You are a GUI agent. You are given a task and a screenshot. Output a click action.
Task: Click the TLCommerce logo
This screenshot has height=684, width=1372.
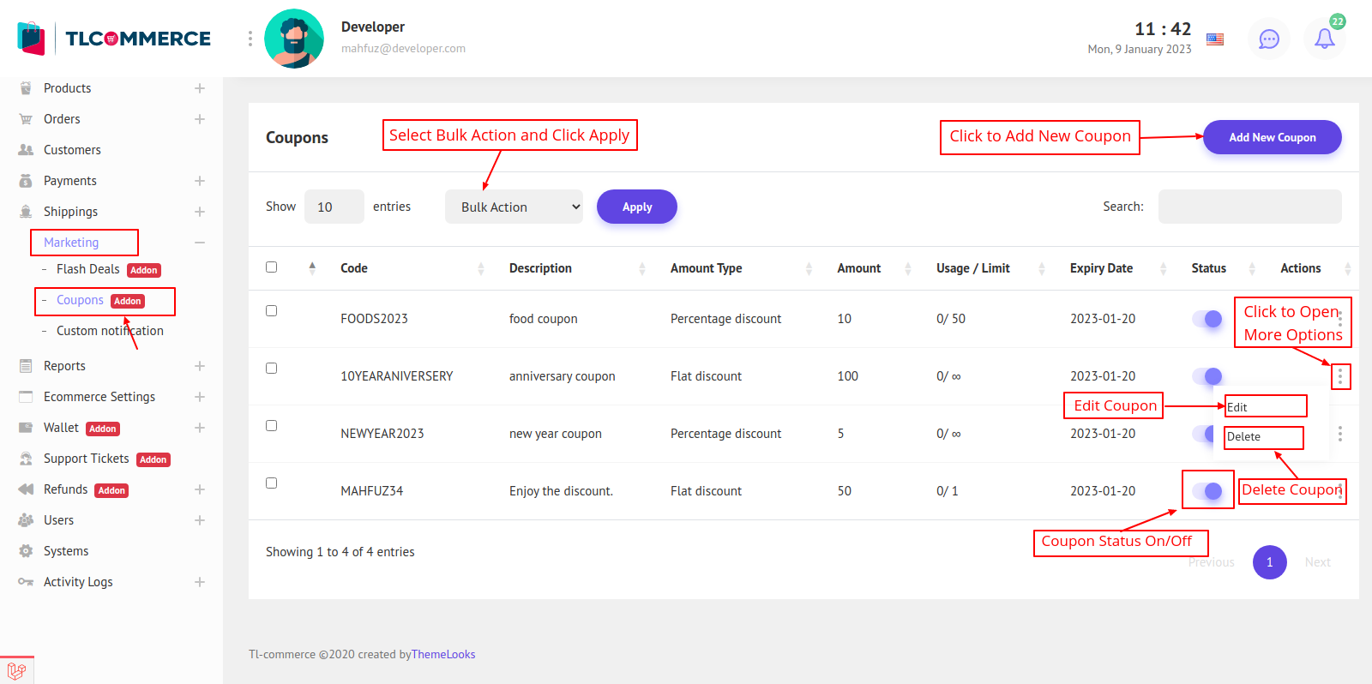(x=115, y=39)
